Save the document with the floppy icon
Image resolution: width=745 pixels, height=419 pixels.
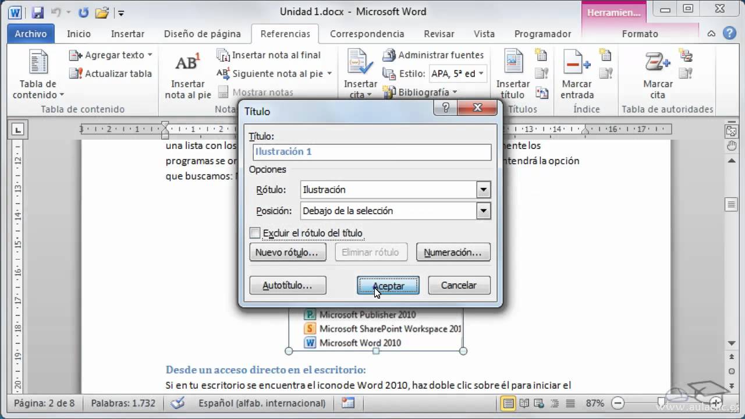(38, 12)
